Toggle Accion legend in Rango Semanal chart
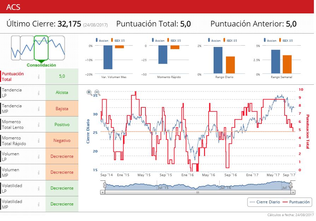The height and width of the screenshot is (221, 316). [270, 40]
